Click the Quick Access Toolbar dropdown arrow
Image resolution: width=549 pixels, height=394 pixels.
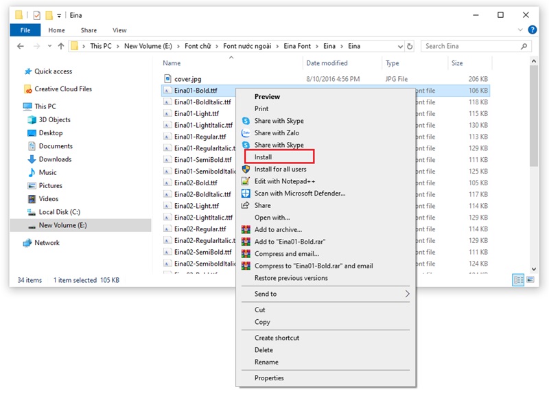[x=59, y=15]
